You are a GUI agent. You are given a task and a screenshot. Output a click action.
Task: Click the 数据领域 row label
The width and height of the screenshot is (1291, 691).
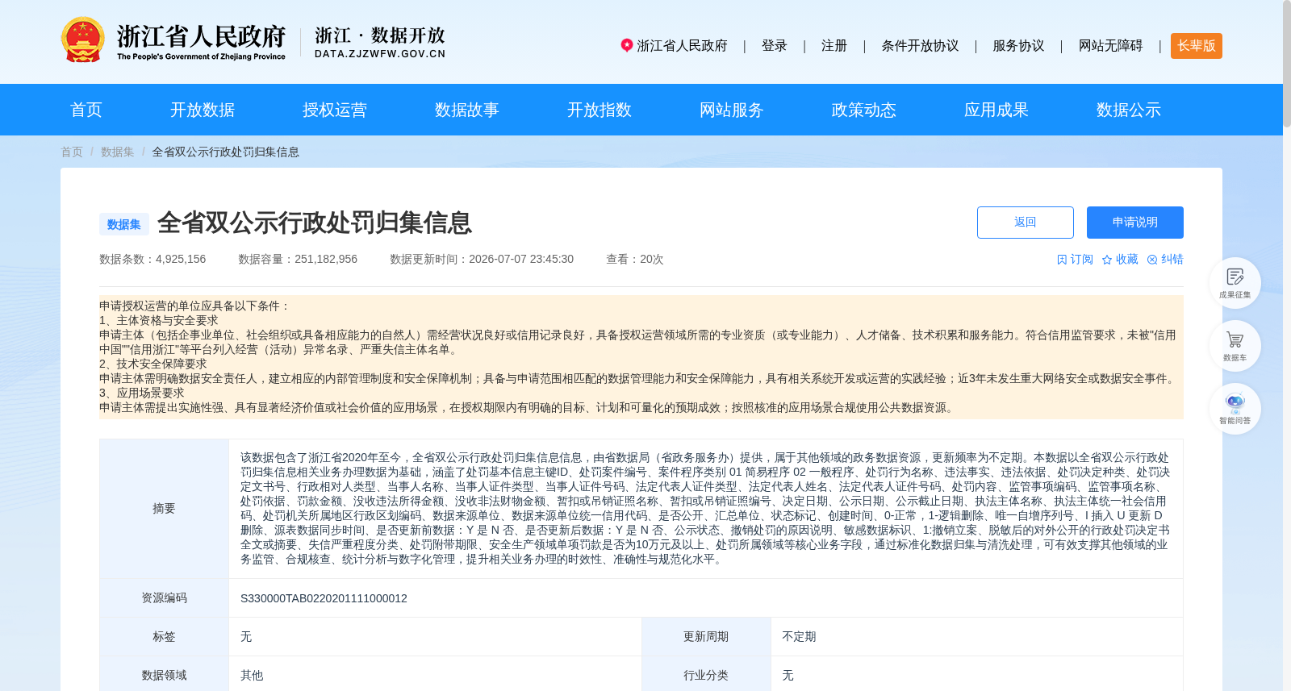pyautogui.click(x=164, y=676)
